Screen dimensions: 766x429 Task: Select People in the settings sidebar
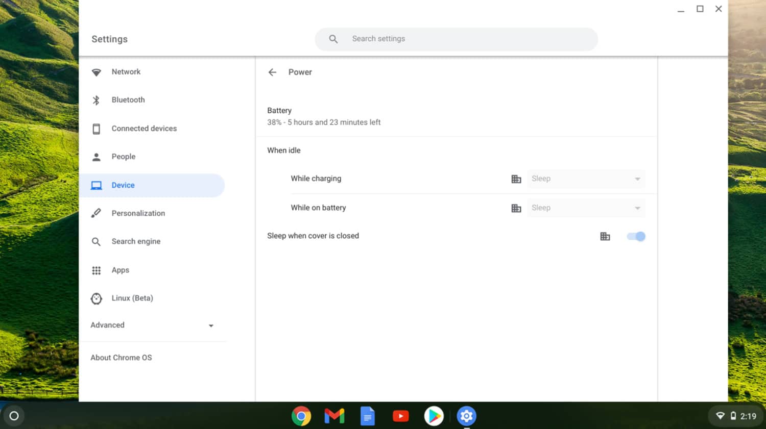click(x=152, y=157)
